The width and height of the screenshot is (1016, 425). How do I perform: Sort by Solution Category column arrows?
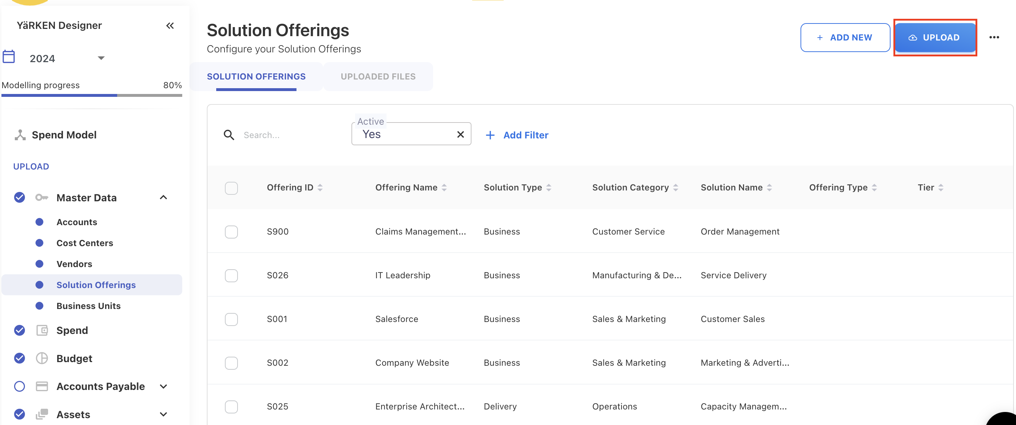676,188
